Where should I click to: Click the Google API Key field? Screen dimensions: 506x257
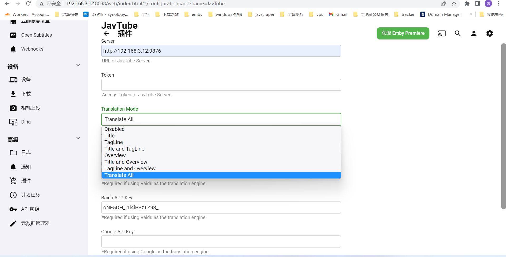click(x=221, y=241)
